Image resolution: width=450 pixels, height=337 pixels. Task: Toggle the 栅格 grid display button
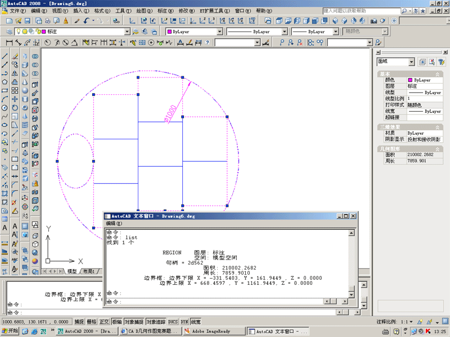coord(92,322)
